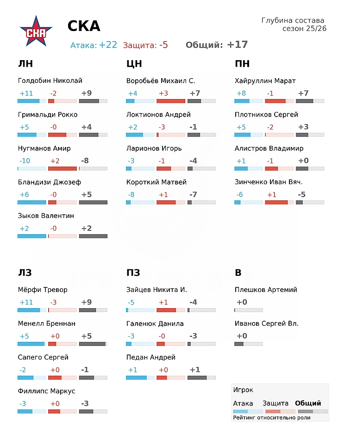The image size is (338, 441).
Task: Open player Мёрфи Тревор
Action: [43, 290]
